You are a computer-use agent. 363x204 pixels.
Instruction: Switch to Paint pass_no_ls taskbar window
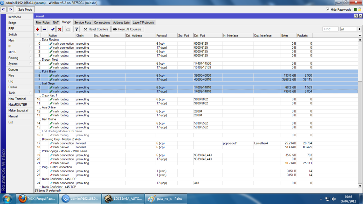166,199
